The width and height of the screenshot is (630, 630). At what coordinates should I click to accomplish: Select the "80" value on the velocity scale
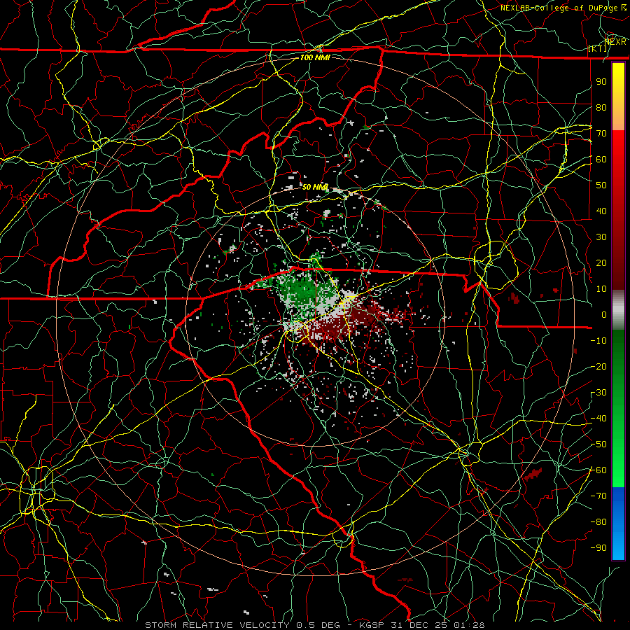pos(601,107)
